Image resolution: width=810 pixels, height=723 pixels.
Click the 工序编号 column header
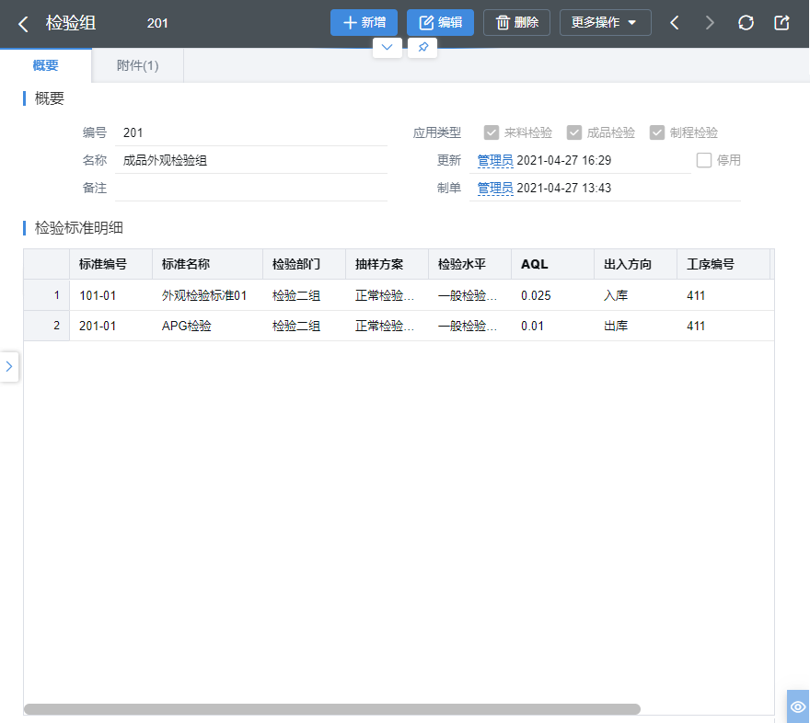tap(723, 264)
